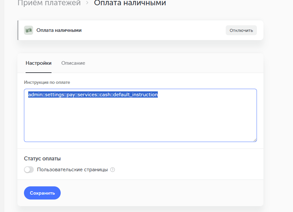293x212 pixels.
Task: Click the help question mark next to Пользовательские страницы
Action: (x=113, y=170)
